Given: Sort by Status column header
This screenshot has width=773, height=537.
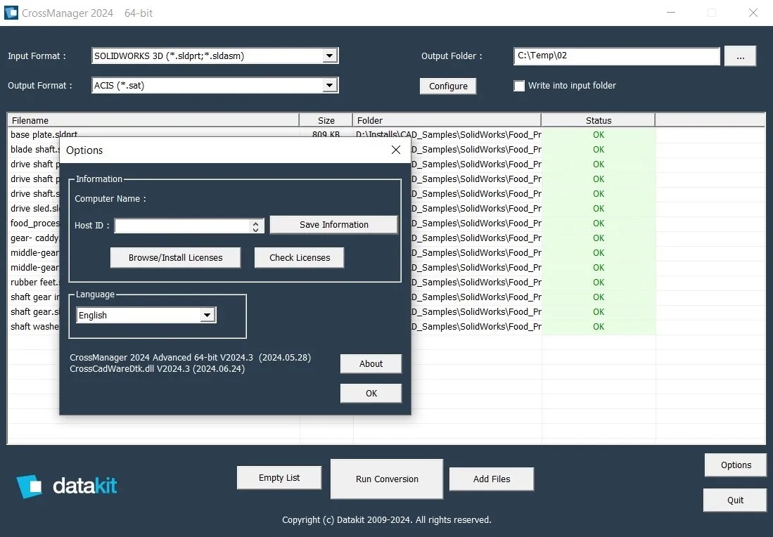Looking at the screenshot, I should click(599, 120).
